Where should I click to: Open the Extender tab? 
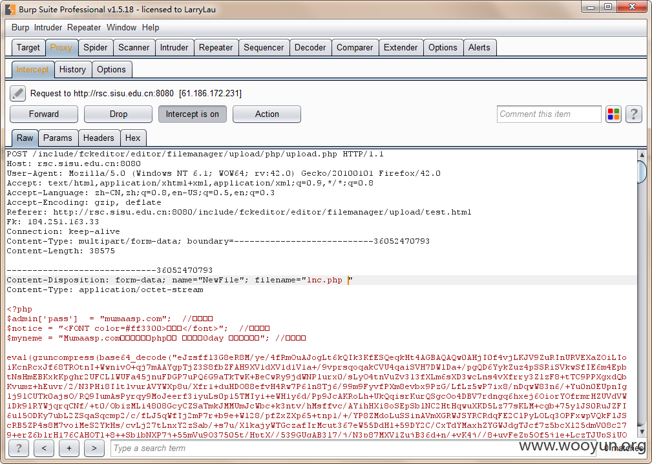(x=401, y=47)
